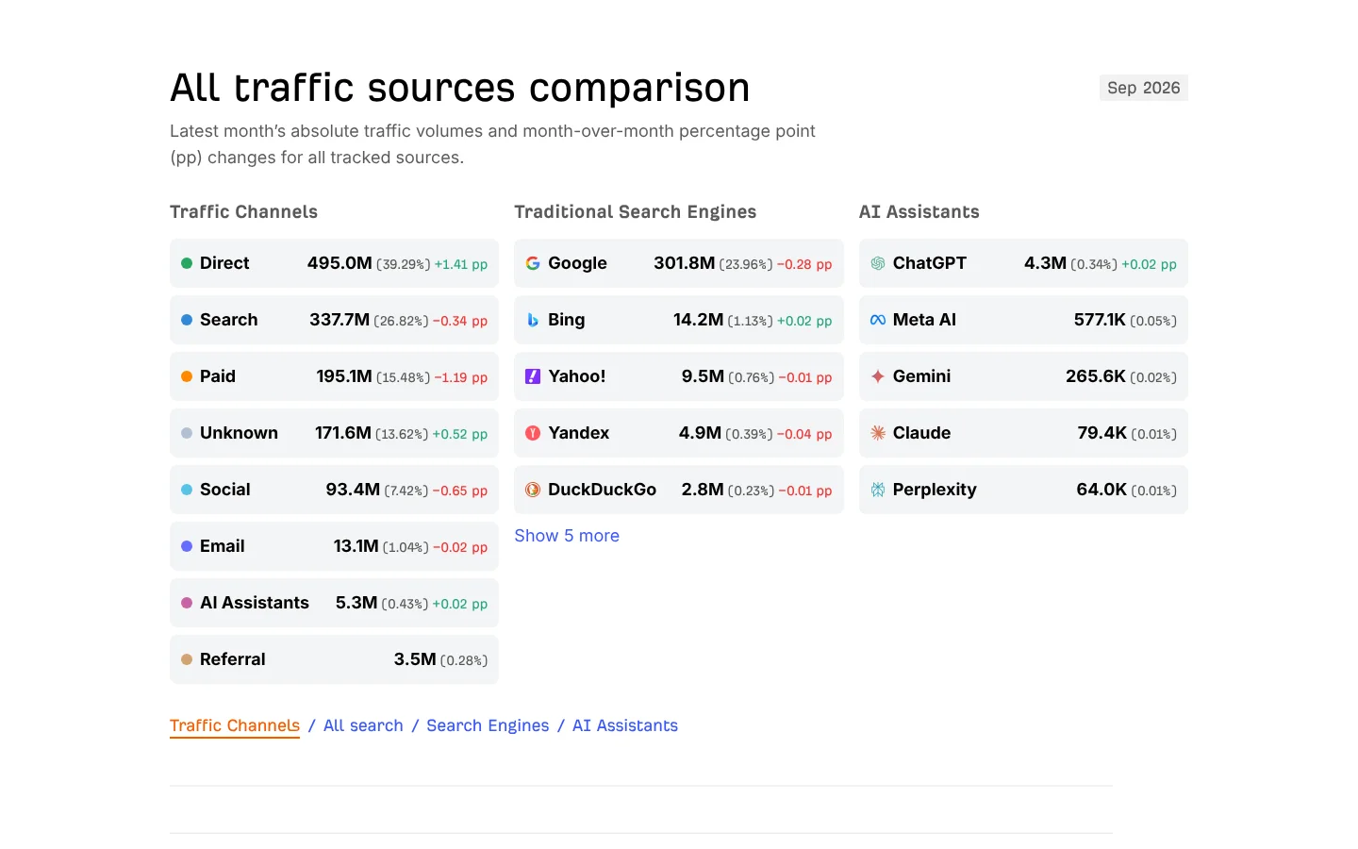Click the Yandex row name
Viewport: 1358px width, 849px height.
coord(579,433)
